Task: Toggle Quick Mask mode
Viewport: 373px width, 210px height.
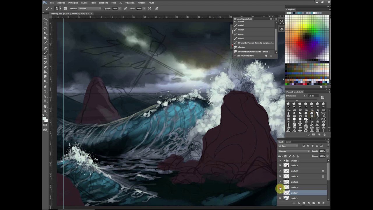Action: pos(45,125)
